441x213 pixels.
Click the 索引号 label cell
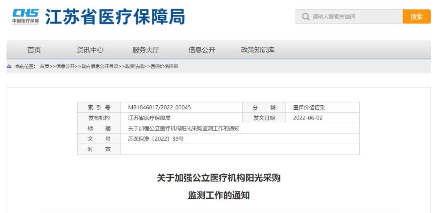point(99,108)
